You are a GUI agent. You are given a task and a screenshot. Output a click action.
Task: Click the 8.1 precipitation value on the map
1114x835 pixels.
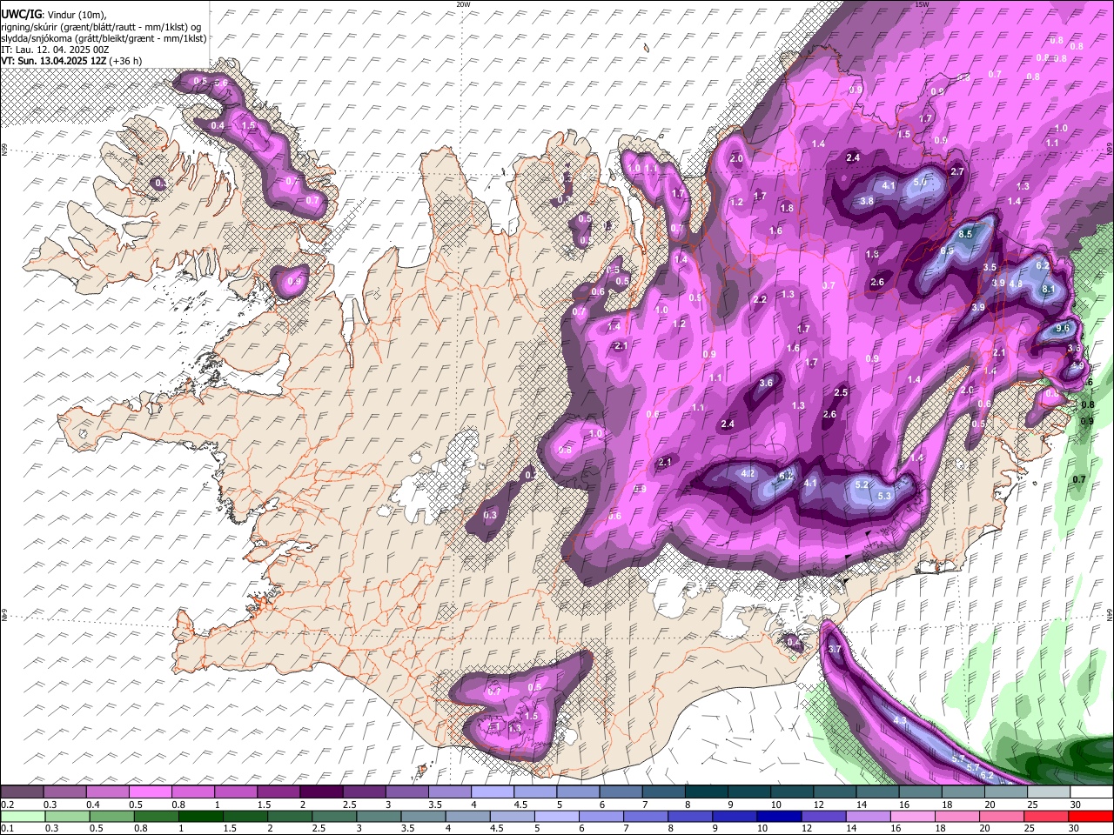(x=1049, y=289)
